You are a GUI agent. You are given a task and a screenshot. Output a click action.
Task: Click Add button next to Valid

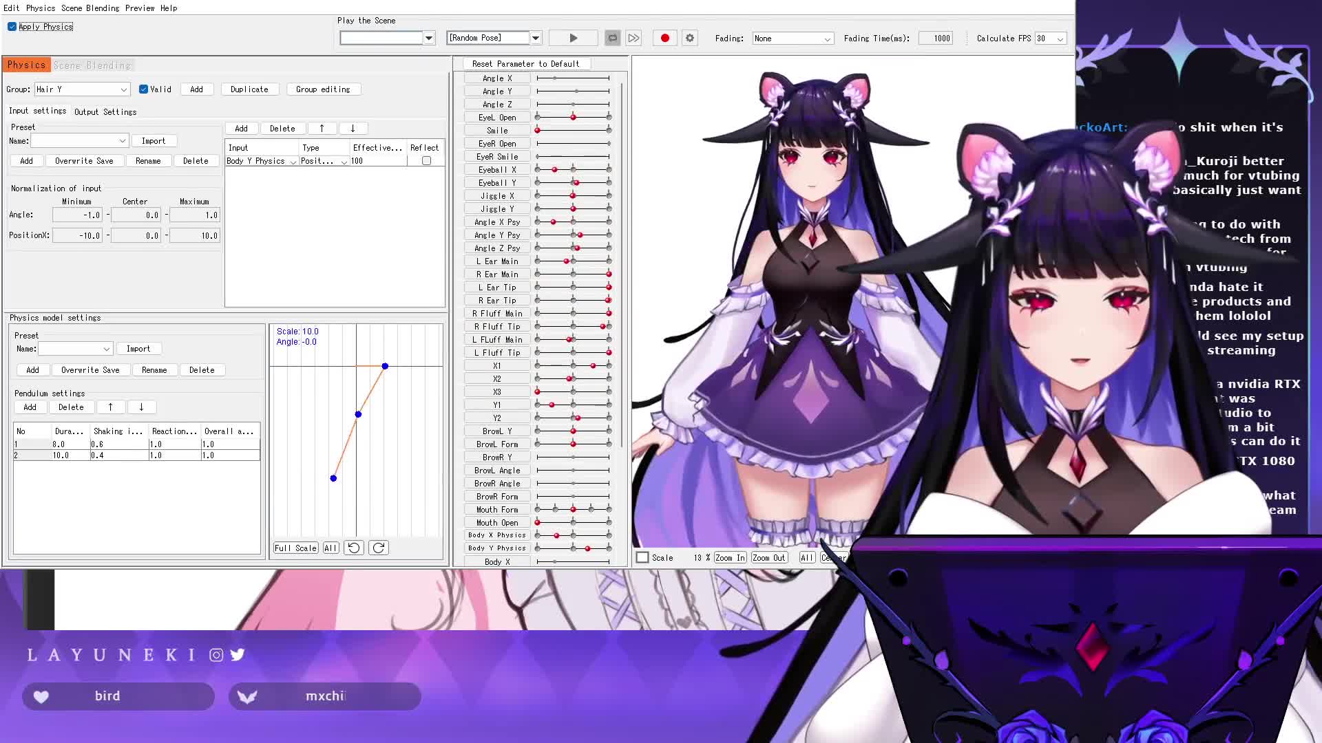[x=196, y=89]
